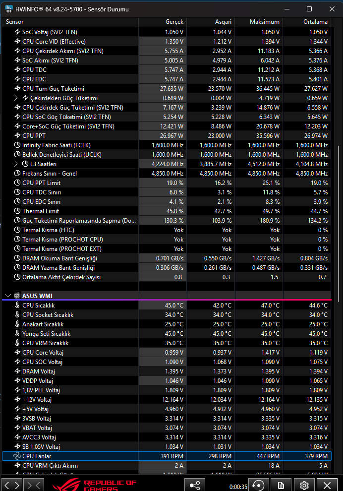Click the X button in bottom toolbar
This screenshot has height=491, width=343.
(x=327, y=486)
